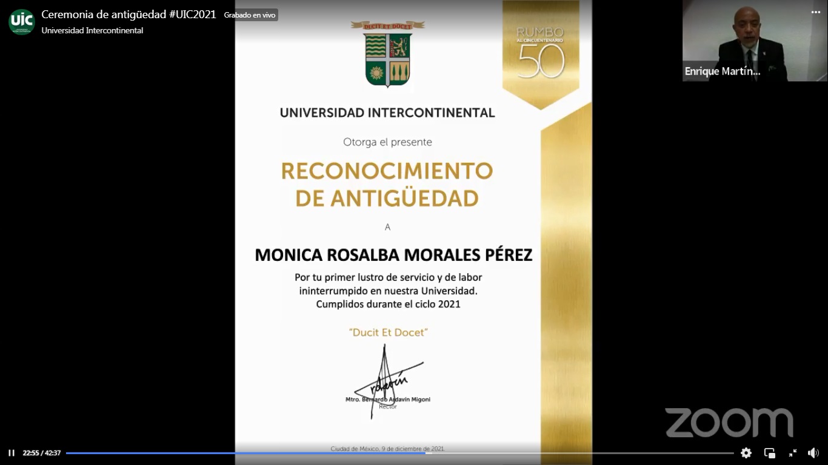This screenshot has width=828, height=465.
Task: Seek using the video progress bar
Action: tap(399, 453)
